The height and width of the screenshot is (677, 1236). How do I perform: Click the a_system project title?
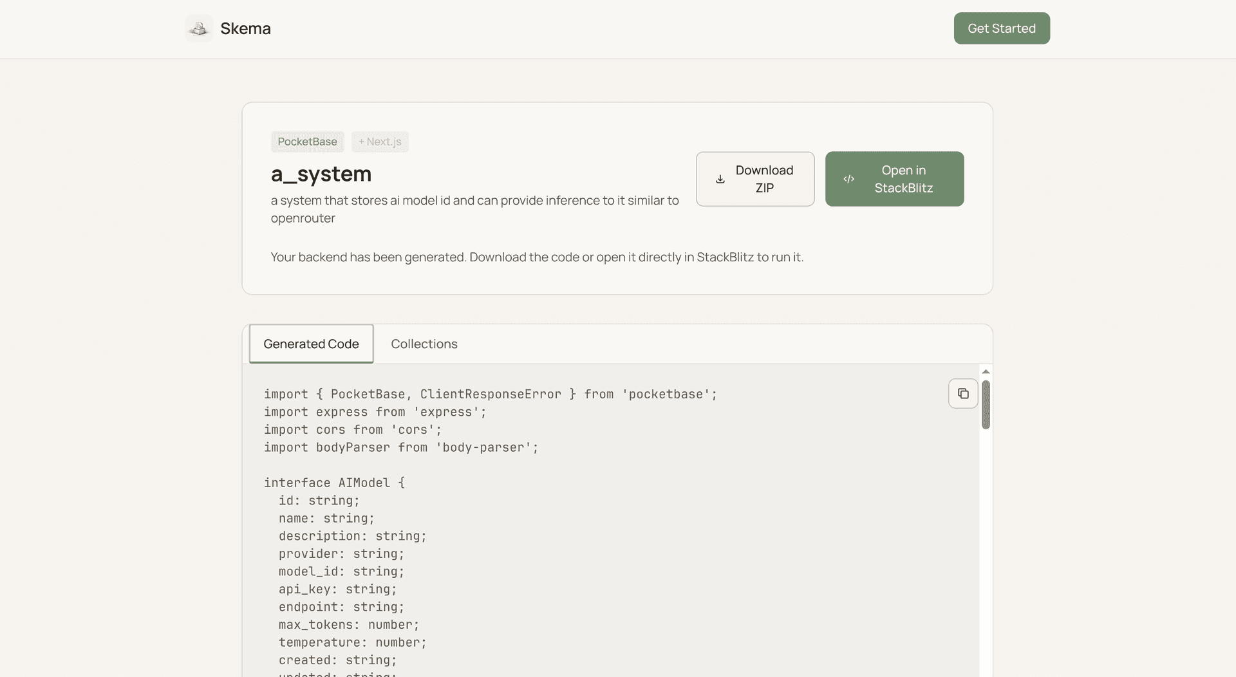[321, 174]
